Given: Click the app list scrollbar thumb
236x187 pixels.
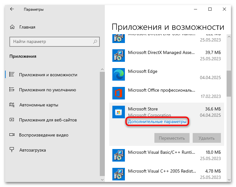Looking at the screenshot, I should (229, 83).
